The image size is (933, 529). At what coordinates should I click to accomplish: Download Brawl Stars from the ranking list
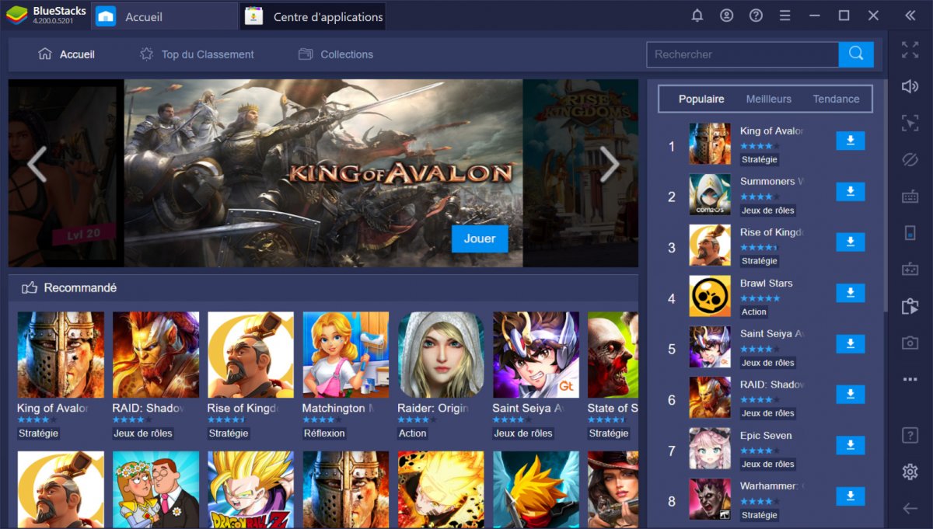point(851,293)
